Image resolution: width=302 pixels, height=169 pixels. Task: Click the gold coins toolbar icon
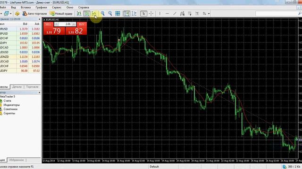click(17, 14)
